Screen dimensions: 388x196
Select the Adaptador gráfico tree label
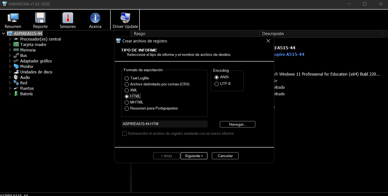point(36,61)
